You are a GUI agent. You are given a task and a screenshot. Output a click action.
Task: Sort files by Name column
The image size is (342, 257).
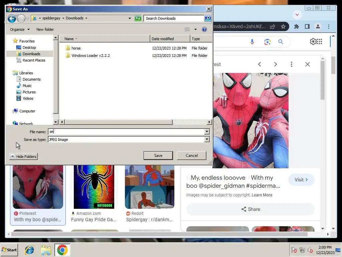[105, 39]
